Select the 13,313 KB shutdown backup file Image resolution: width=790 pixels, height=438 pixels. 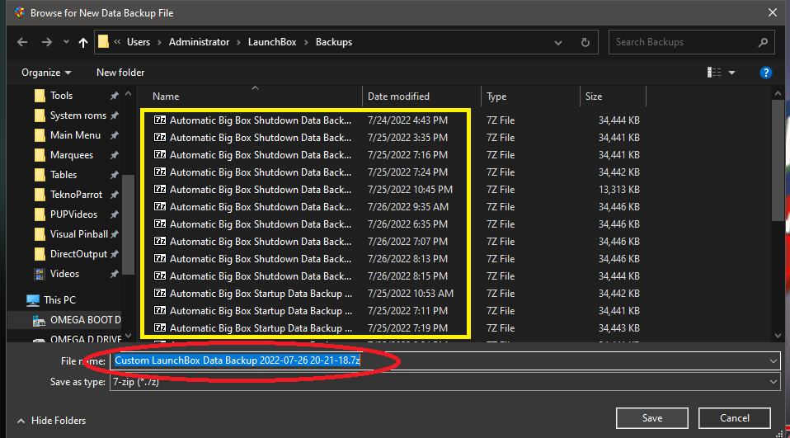click(261, 190)
